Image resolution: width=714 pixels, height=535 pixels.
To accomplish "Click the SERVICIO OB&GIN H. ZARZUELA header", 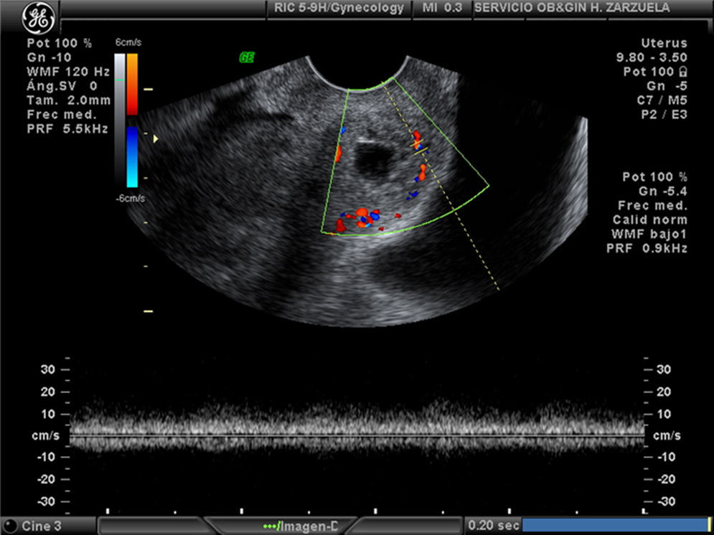I will coord(573,8).
